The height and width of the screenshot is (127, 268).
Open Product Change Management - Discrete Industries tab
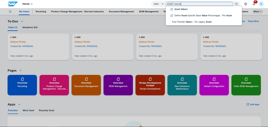click(x=78, y=12)
